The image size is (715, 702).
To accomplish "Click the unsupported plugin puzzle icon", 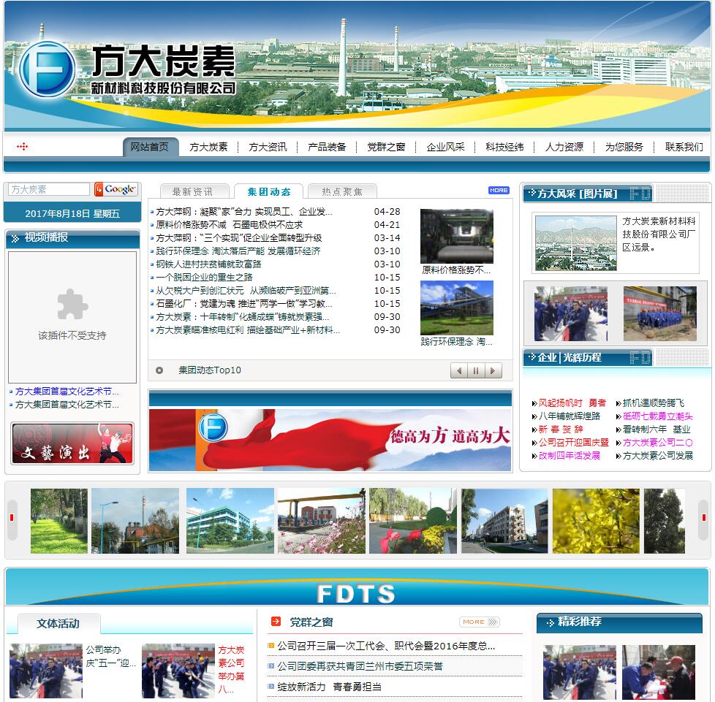I will click(72, 305).
